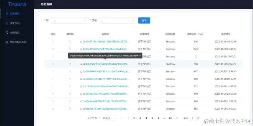Click the next page arrow

click(x=177, y=118)
